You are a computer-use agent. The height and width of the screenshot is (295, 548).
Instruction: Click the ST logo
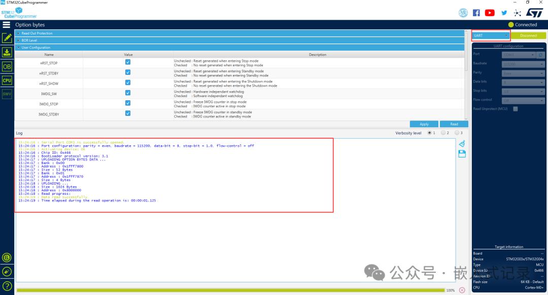coord(535,13)
